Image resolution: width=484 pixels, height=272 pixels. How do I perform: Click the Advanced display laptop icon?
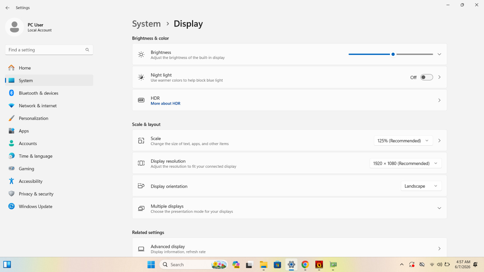click(x=141, y=249)
